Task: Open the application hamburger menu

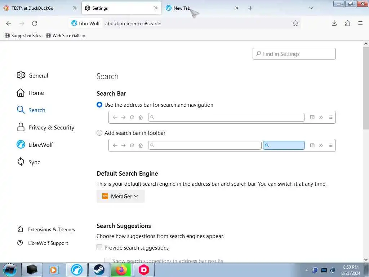Action: click(x=360, y=23)
